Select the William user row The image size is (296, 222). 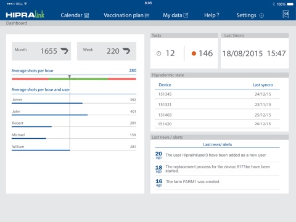tap(74, 147)
